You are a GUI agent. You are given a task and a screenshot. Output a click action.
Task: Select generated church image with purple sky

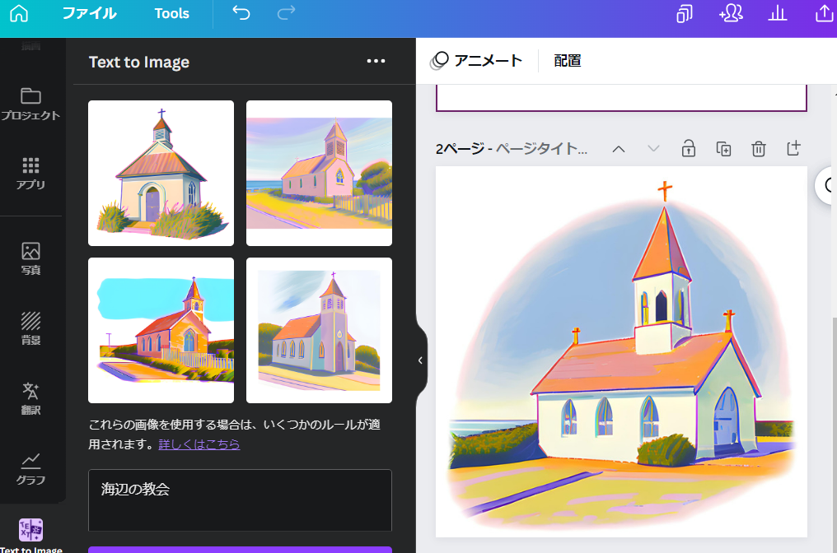click(319, 174)
